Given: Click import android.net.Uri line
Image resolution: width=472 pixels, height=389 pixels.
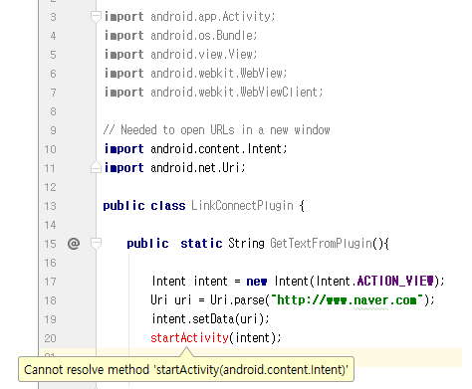Looking at the screenshot, I should [174, 168].
